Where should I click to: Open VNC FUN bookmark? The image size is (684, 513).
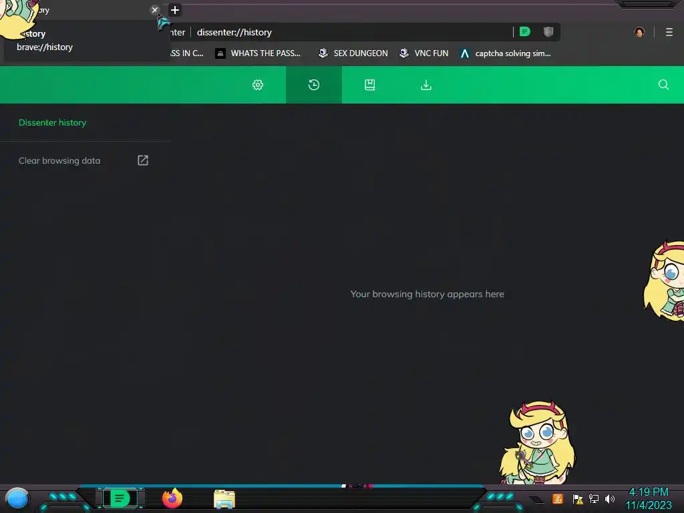point(423,53)
